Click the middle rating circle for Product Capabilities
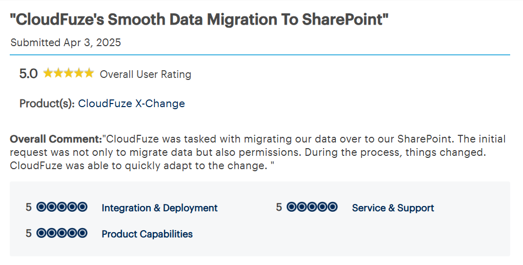Screen dimensions: 523x265 click(62, 234)
